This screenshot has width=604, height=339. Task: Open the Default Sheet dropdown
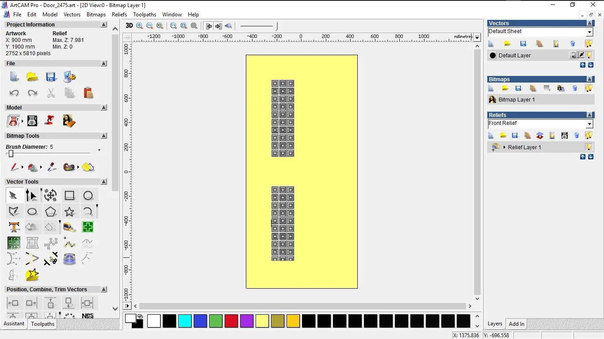coord(589,32)
